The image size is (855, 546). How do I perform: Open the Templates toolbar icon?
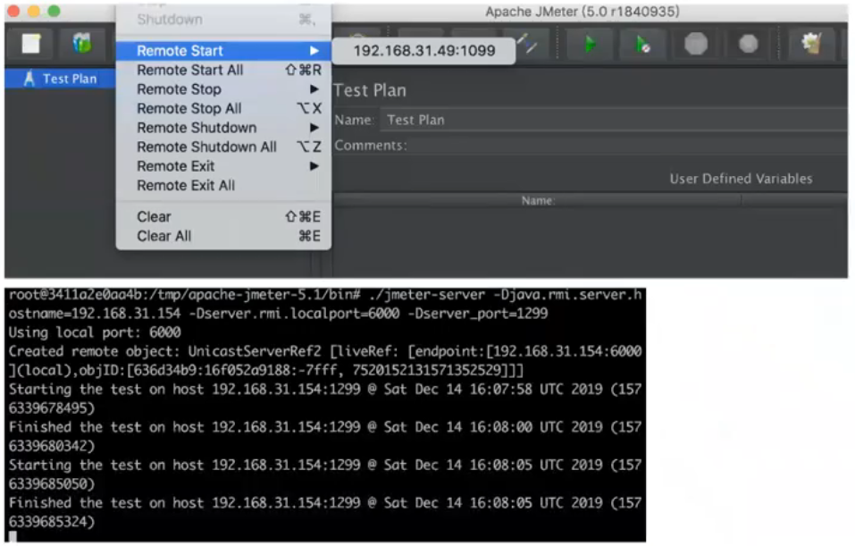(x=82, y=43)
